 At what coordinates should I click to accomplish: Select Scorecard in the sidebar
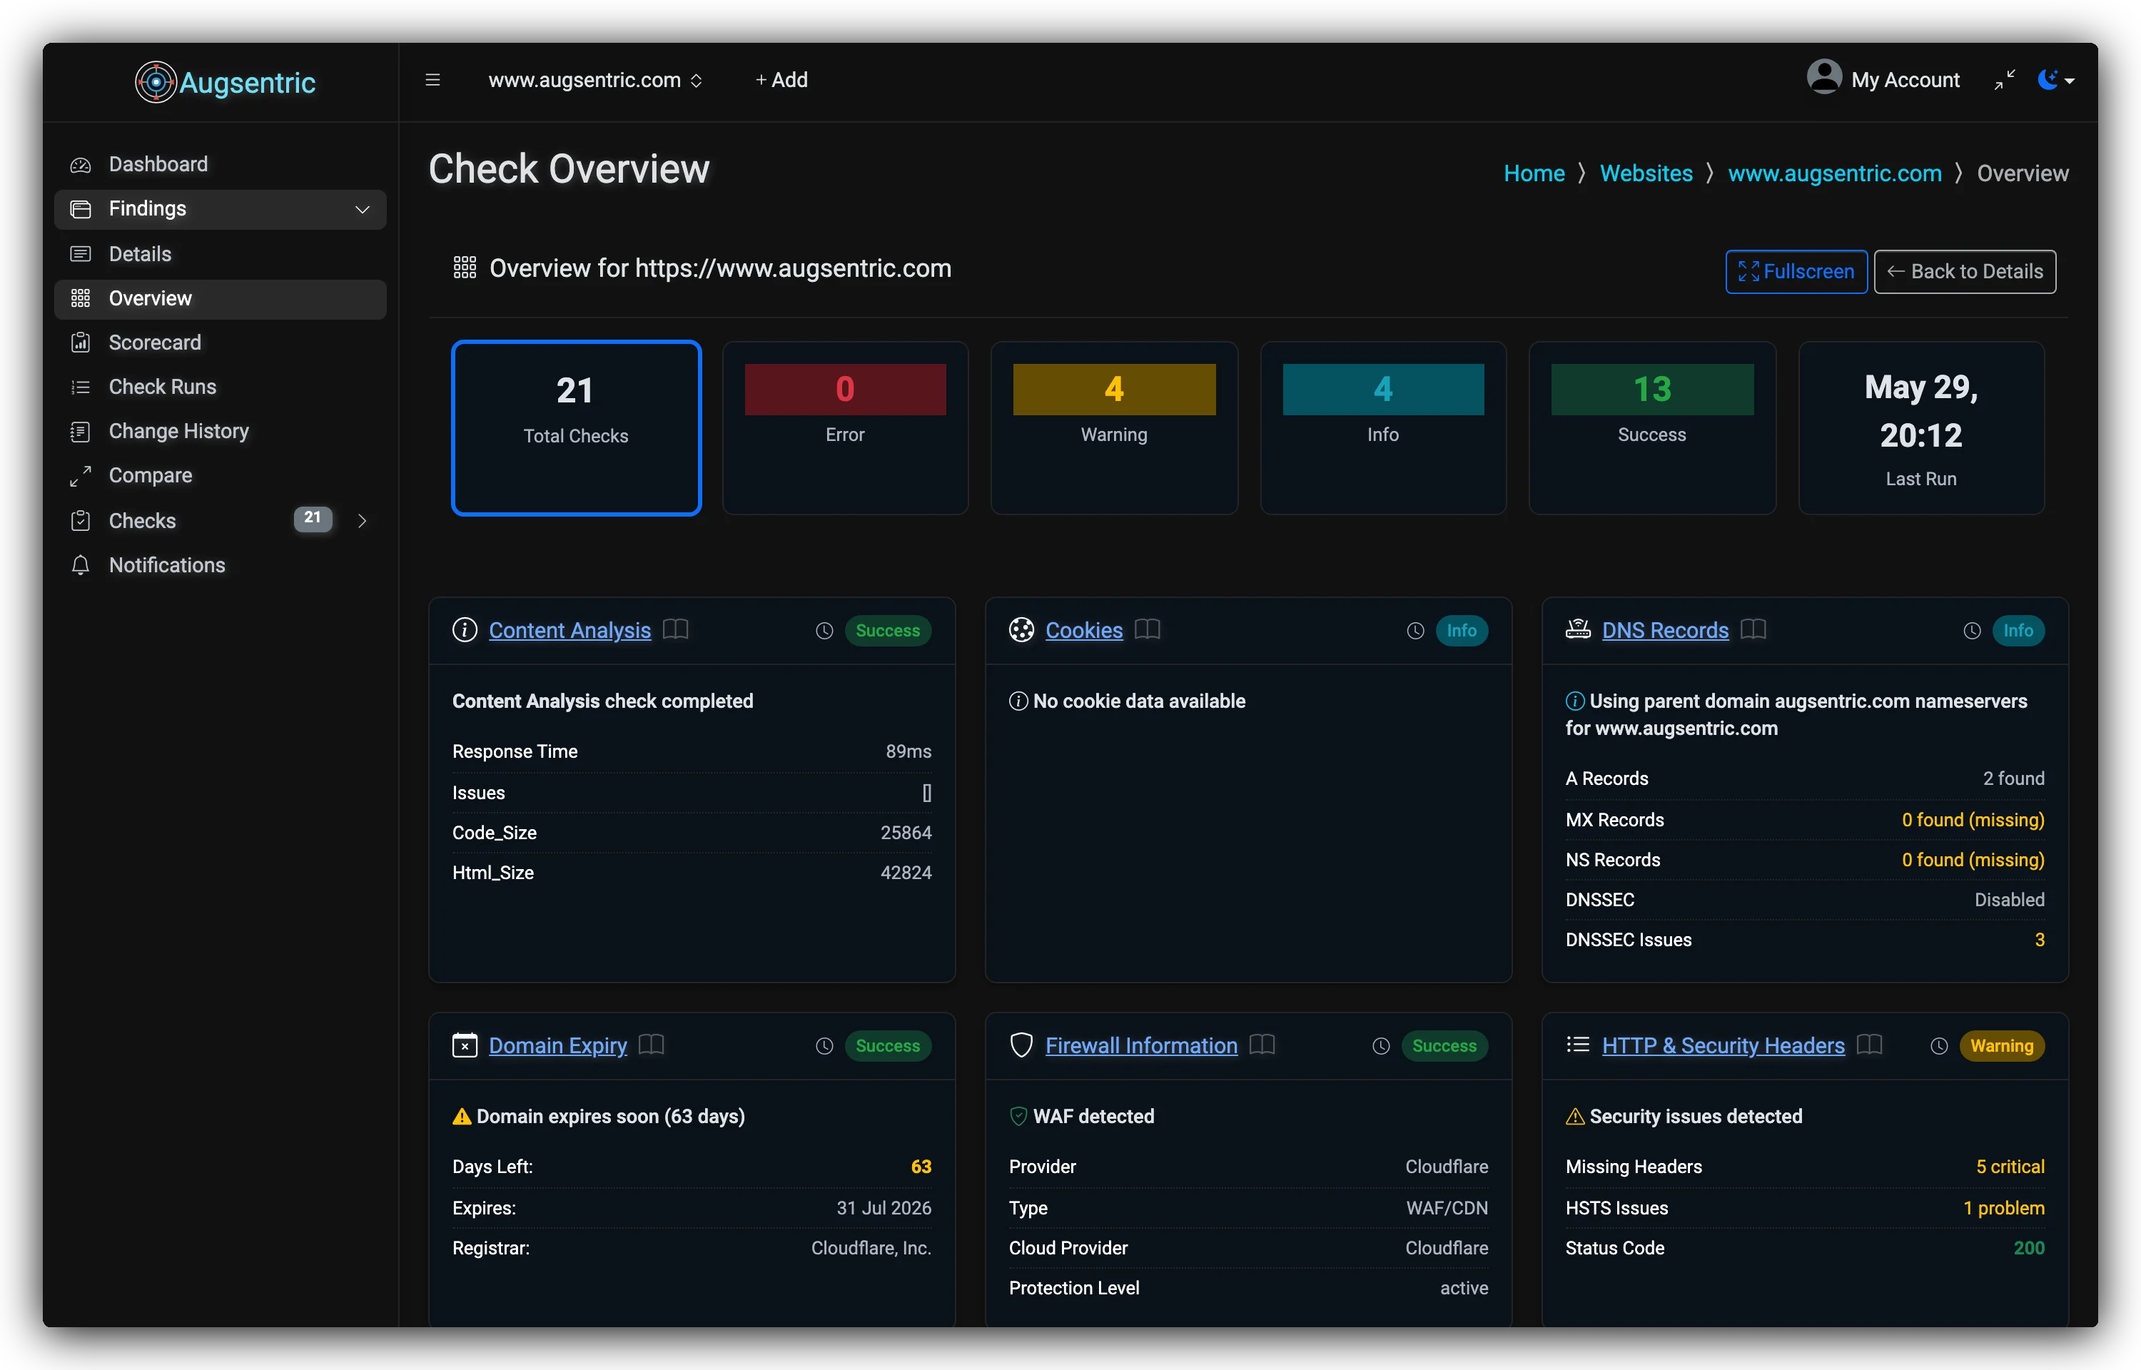pyautogui.click(x=220, y=342)
